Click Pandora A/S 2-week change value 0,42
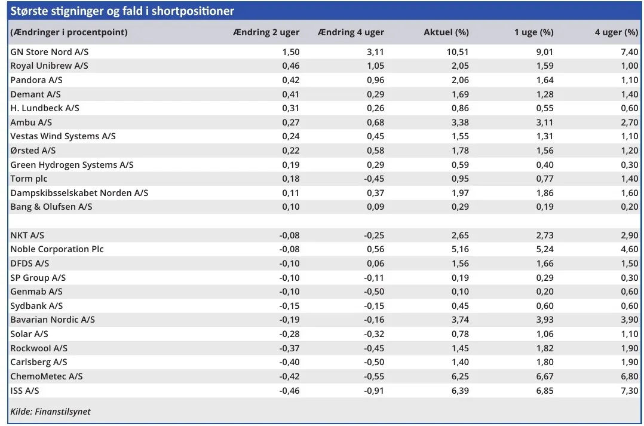This screenshot has height=426, width=644. [290, 80]
